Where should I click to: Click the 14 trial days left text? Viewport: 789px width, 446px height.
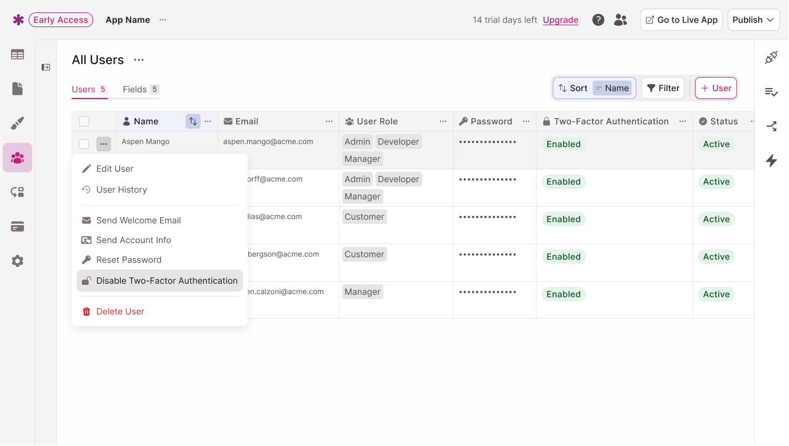coord(505,20)
